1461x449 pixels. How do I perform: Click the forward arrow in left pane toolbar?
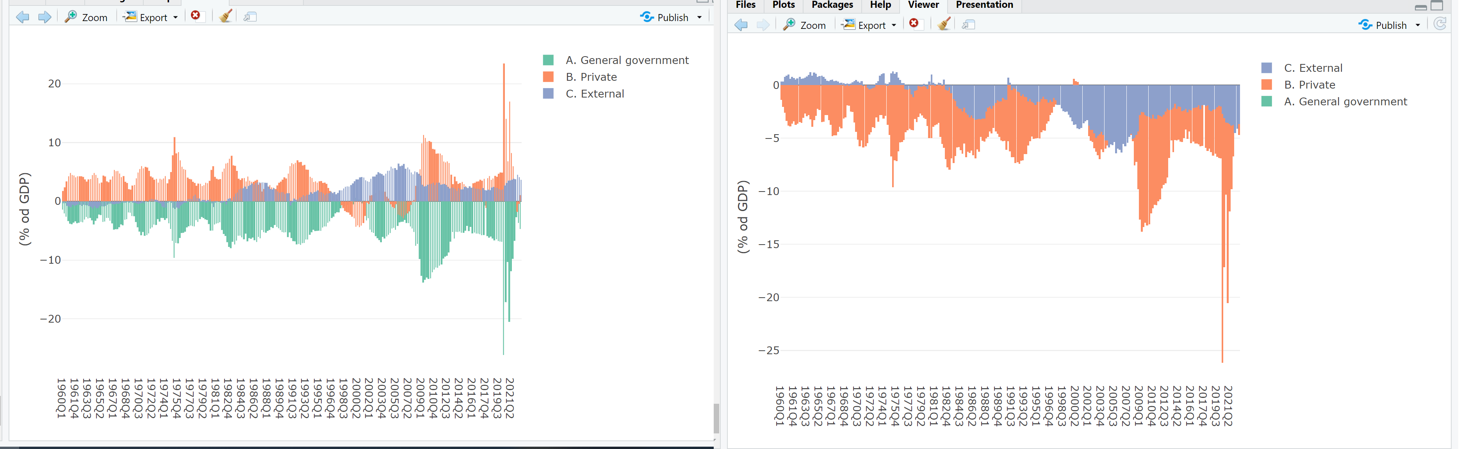[45, 17]
